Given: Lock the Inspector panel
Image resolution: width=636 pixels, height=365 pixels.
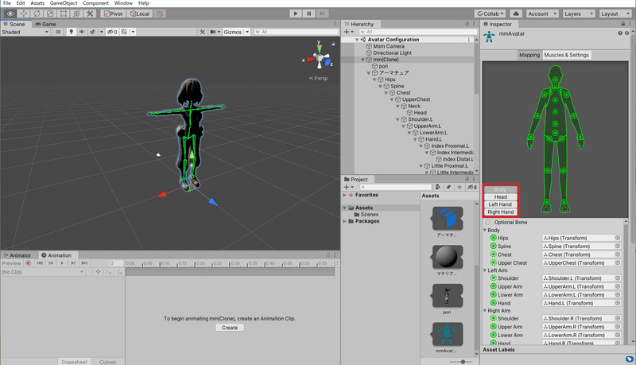Looking at the screenshot, I should pyautogui.click(x=623, y=24).
